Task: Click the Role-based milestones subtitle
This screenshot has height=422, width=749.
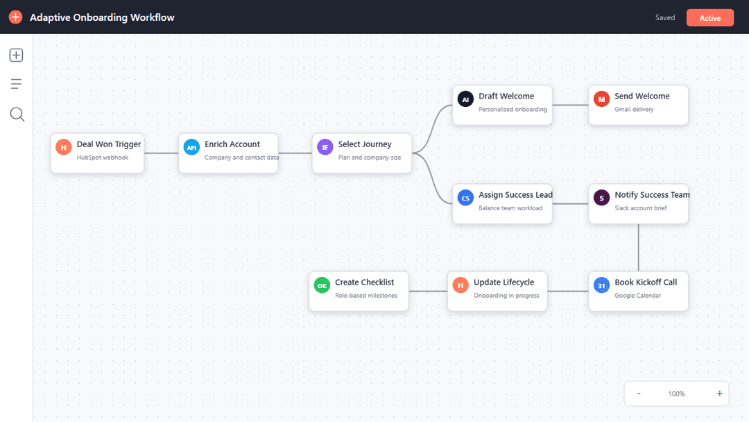Action: (366, 296)
